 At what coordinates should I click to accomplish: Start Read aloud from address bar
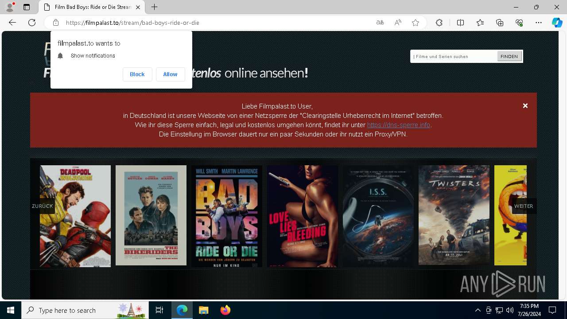click(398, 23)
